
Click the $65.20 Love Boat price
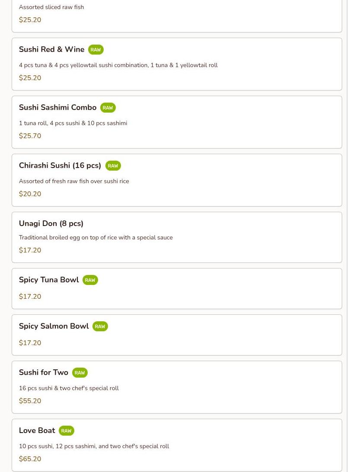tap(30, 459)
